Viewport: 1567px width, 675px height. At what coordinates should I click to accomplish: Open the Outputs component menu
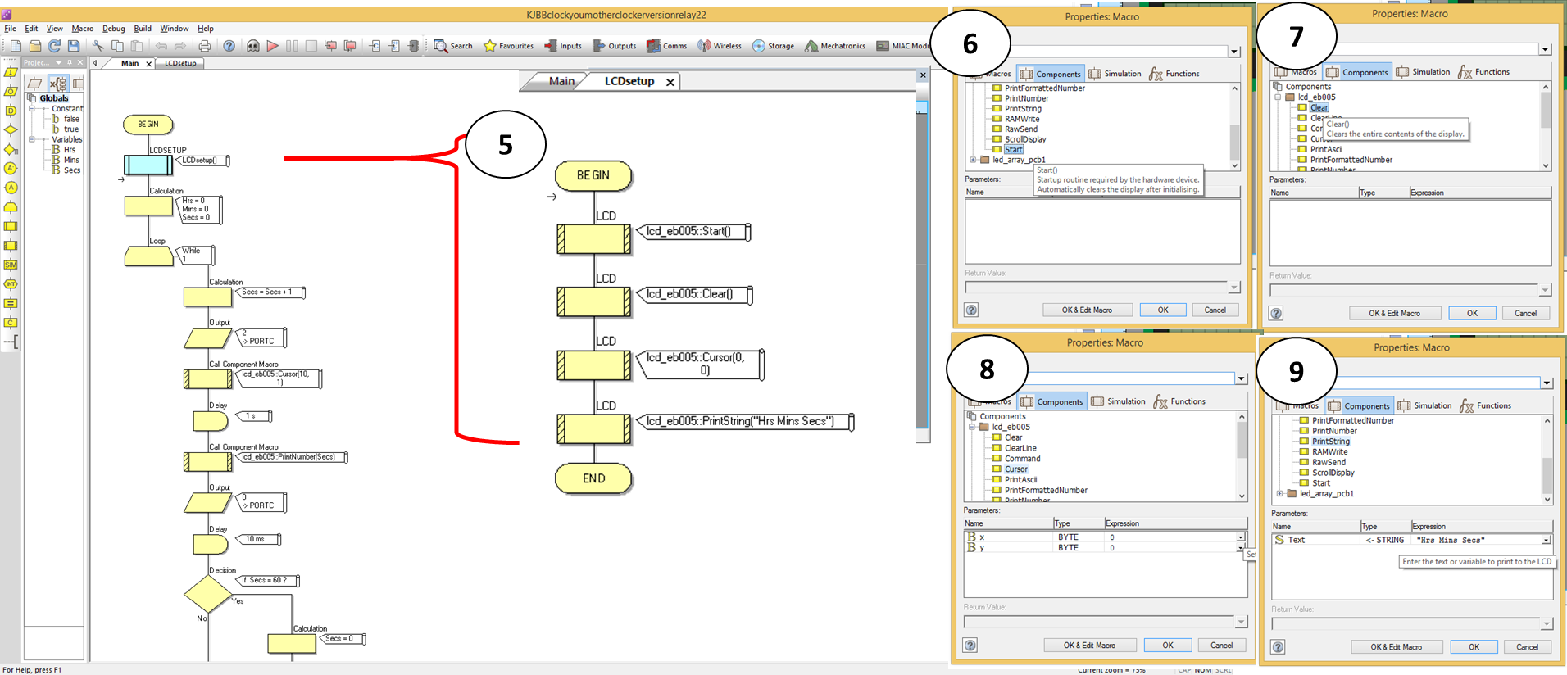[x=615, y=46]
